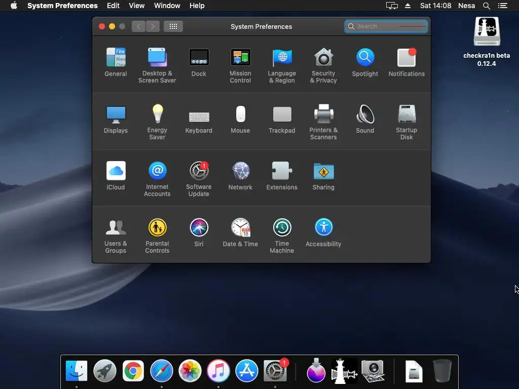
Task: Open the Dock preference pane
Action: 199,62
